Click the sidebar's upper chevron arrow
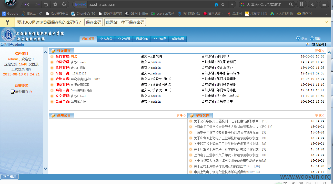 pos(46,52)
